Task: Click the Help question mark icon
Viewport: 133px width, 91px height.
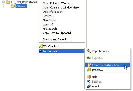Action: 89,77
